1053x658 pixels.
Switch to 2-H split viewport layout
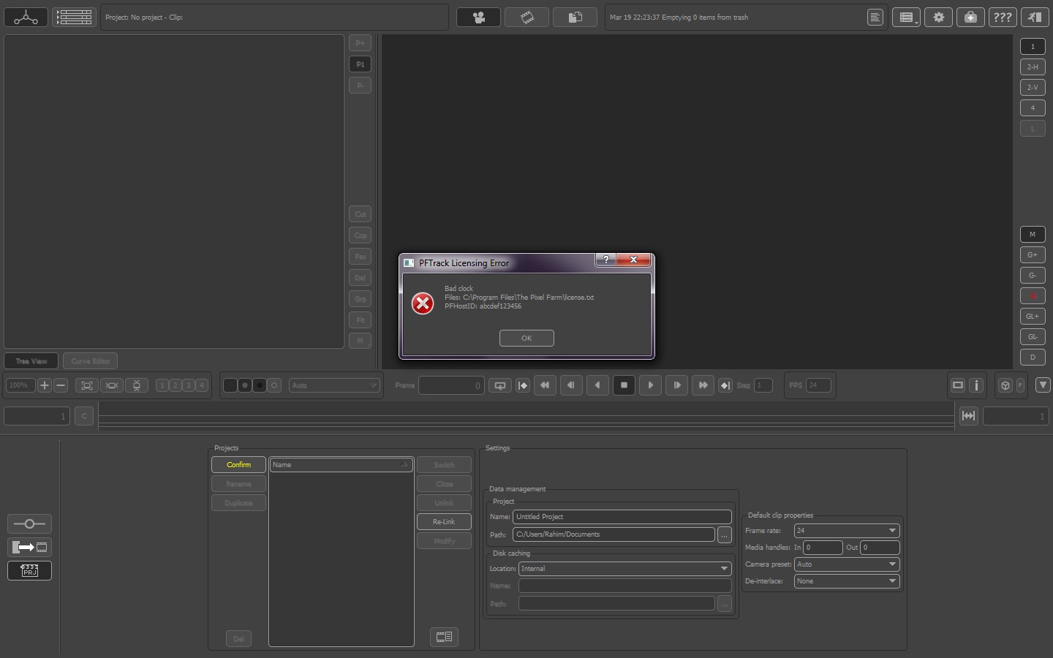[x=1033, y=67]
